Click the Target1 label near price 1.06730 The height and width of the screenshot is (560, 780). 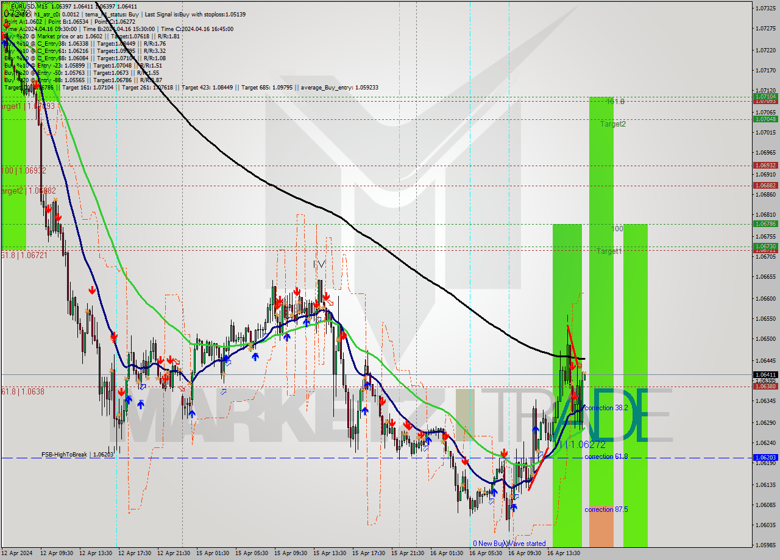(609, 250)
